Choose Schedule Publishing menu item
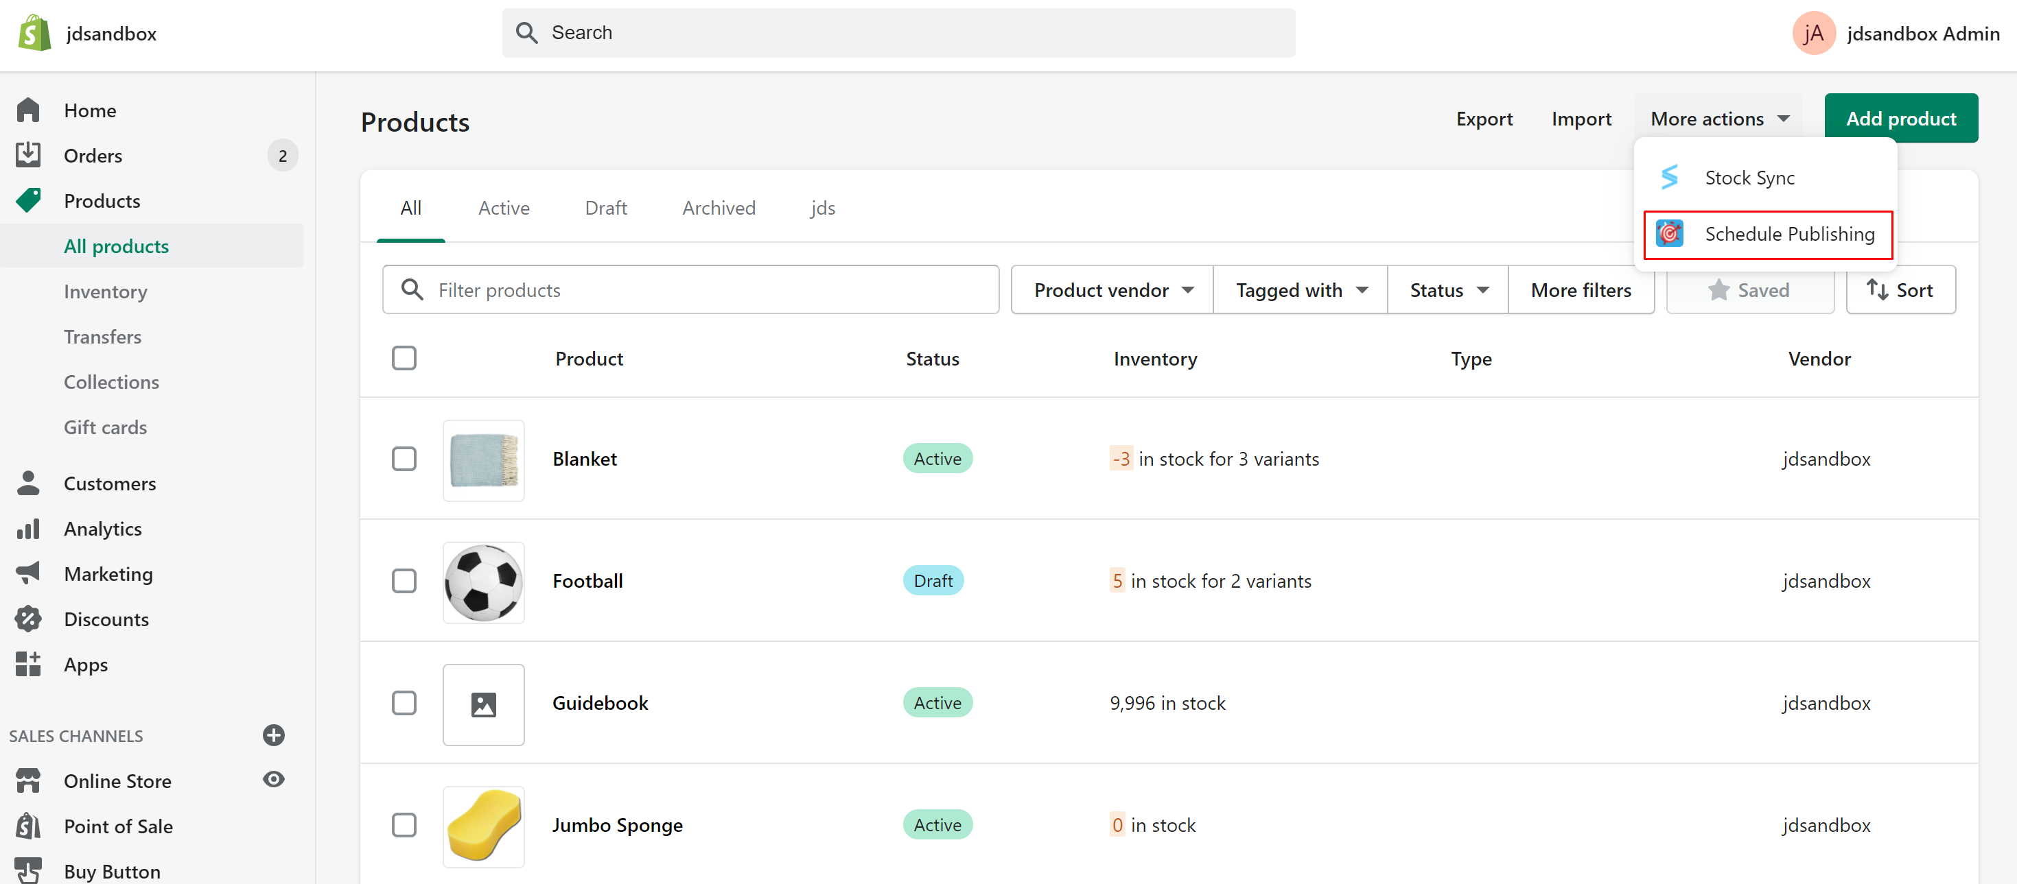The height and width of the screenshot is (884, 2017). coord(1768,234)
